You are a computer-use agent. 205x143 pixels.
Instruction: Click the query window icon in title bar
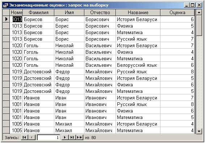pos(5,5)
